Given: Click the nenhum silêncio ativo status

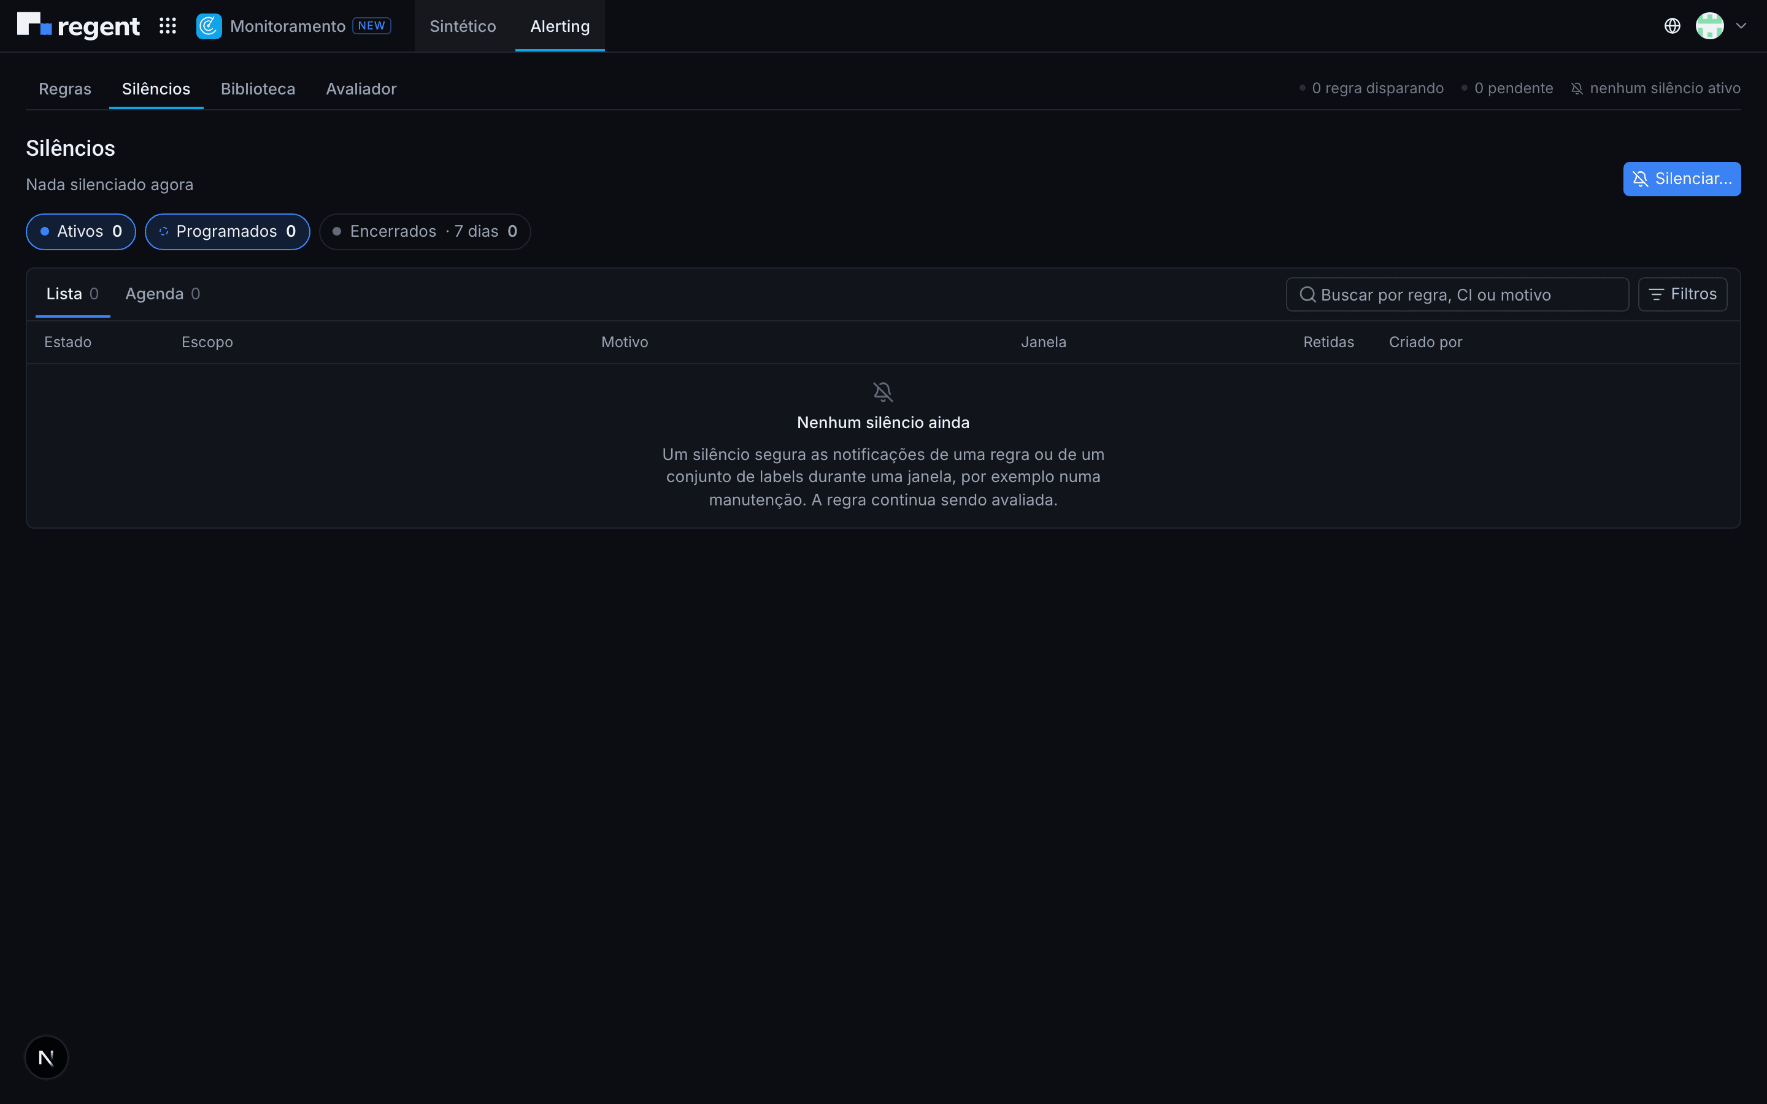Looking at the screenshot, I should [x=1655, y=88].
